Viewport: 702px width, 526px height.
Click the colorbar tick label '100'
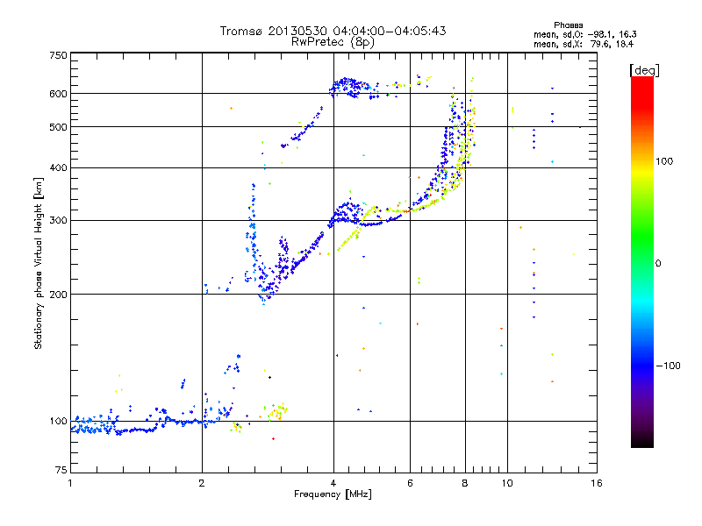tap(664, 161)
